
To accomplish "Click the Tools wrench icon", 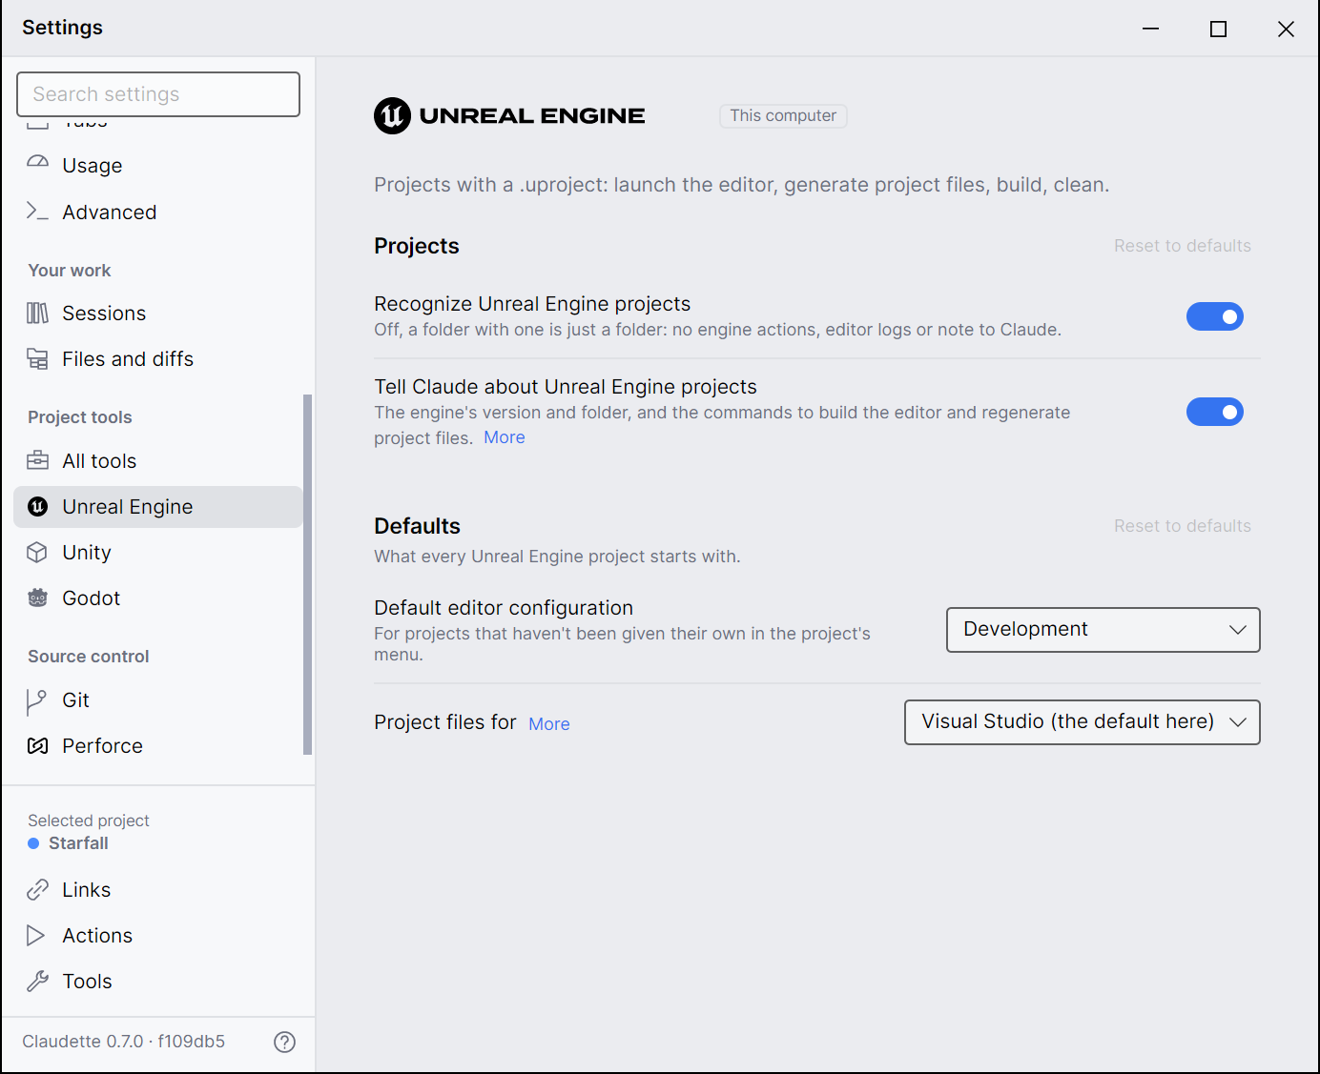I will [37, 981].
